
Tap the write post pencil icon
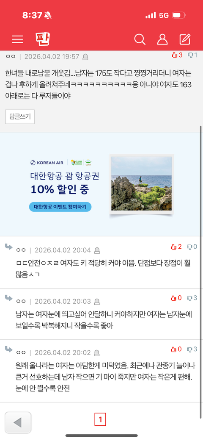pos(185,39)
